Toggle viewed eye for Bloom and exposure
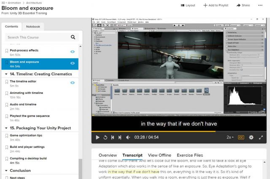 tap(73, 63)
